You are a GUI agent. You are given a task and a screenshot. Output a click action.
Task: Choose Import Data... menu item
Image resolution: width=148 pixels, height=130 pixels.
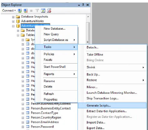(112, 122)
